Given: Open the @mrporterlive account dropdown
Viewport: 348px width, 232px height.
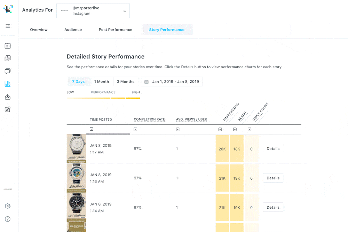Looking at the screenshot, I should (x=93, y=10).
